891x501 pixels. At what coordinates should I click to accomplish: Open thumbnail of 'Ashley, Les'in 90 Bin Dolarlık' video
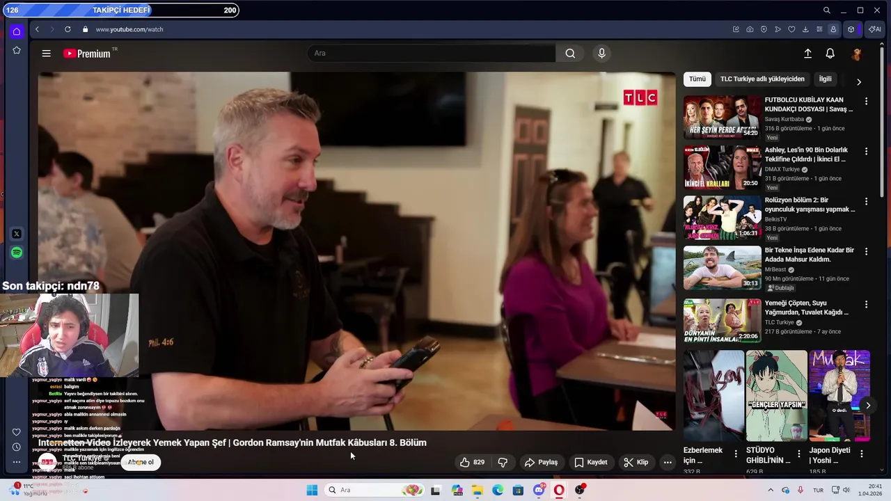coord(722,168)
